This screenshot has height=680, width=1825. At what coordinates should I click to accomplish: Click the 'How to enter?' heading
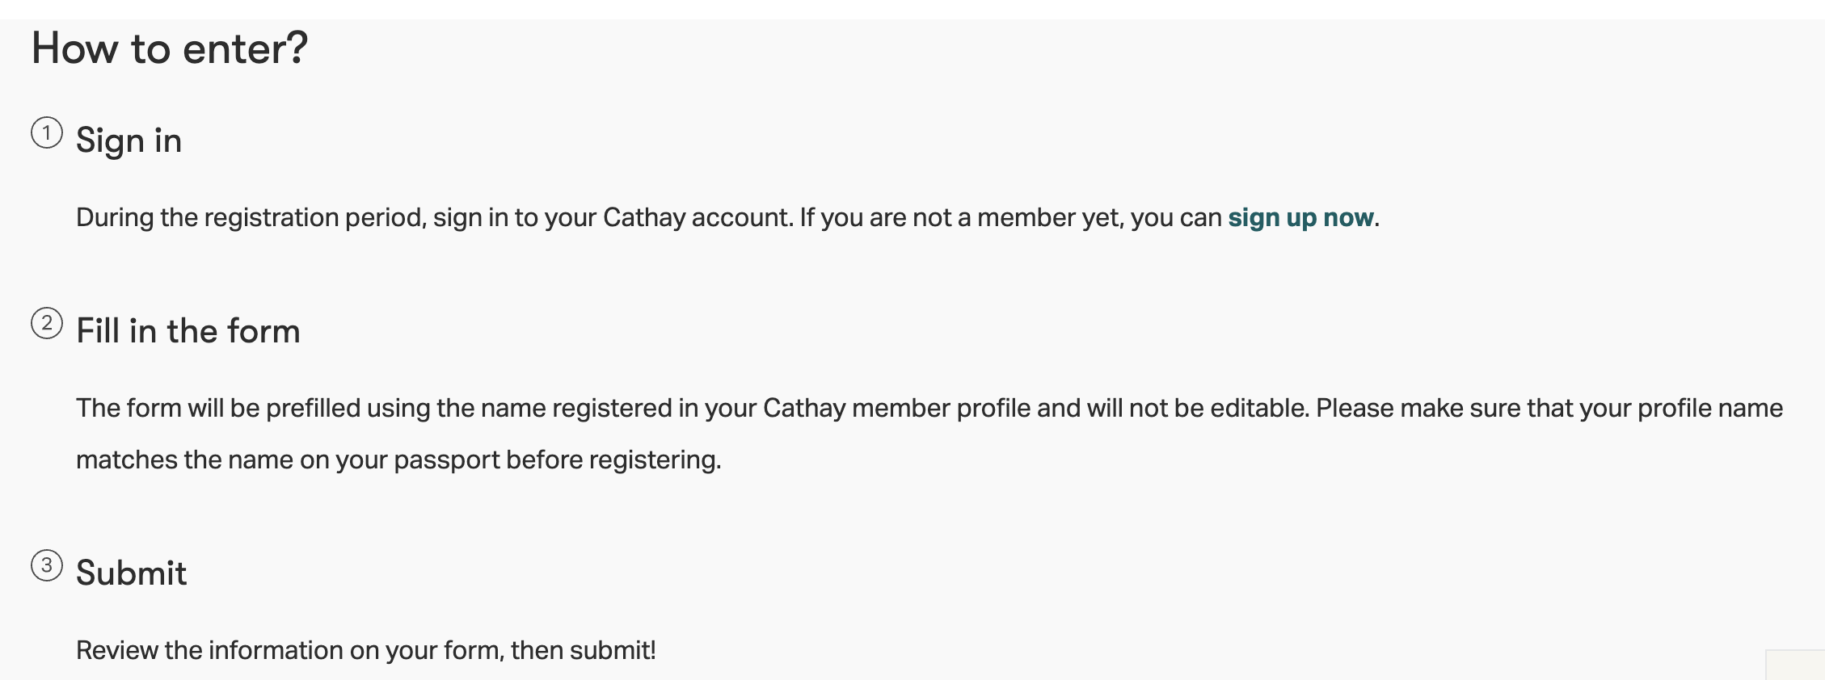(x=170, y=48)
